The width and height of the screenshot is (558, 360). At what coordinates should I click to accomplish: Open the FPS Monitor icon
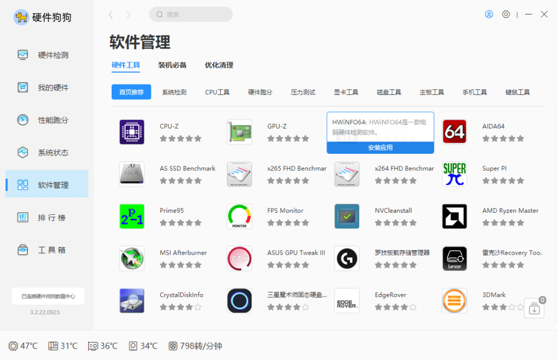[239, 216]
